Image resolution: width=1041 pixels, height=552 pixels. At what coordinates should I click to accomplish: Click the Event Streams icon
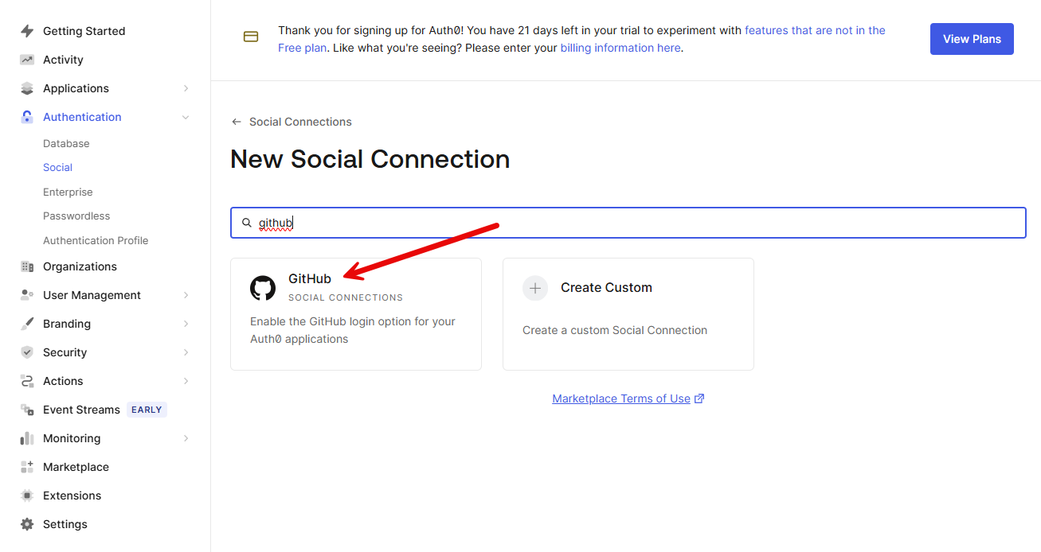tap(27, 410)
